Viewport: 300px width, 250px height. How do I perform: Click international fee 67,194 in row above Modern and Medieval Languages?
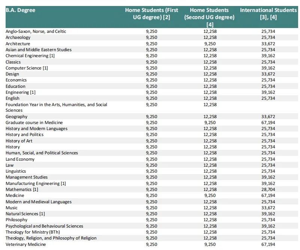[268, 195]
